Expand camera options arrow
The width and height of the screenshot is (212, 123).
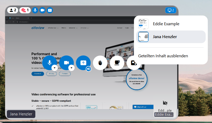(x=71, y=68)
